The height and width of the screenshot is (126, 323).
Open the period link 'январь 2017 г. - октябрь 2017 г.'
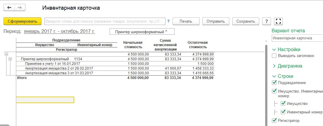[59, 31]
